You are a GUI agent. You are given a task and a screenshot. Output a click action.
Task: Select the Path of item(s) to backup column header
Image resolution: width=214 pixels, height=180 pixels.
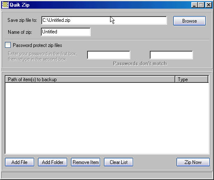90,79
